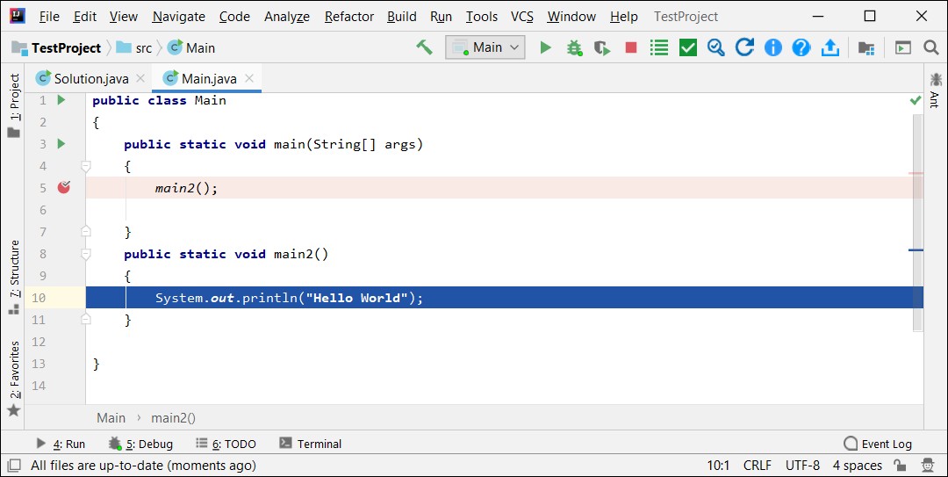Click the editor vertical scrollbar

(x=917, y=223)
